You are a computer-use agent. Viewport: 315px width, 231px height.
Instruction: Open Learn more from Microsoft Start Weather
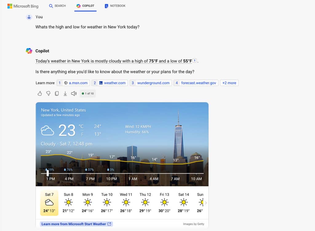pos(76,224)
